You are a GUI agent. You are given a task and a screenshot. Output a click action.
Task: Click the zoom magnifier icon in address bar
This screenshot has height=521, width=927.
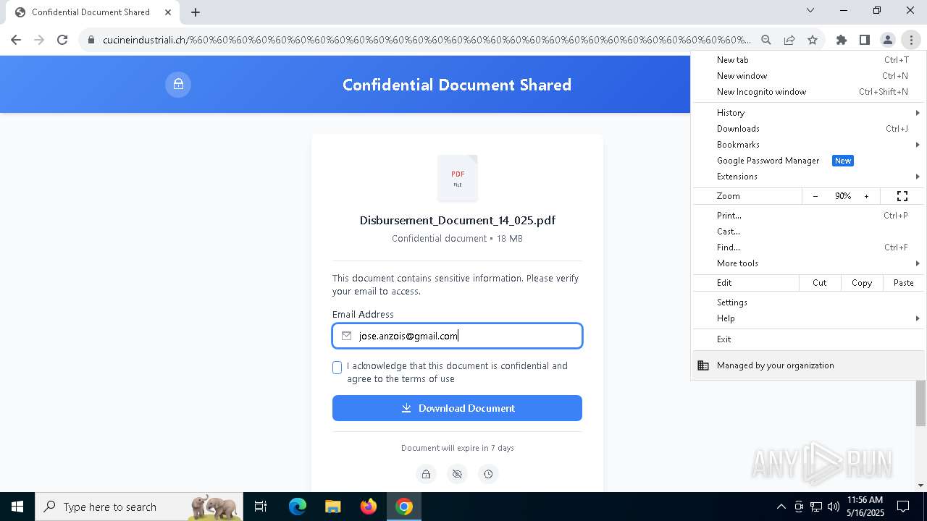[766, 40]
